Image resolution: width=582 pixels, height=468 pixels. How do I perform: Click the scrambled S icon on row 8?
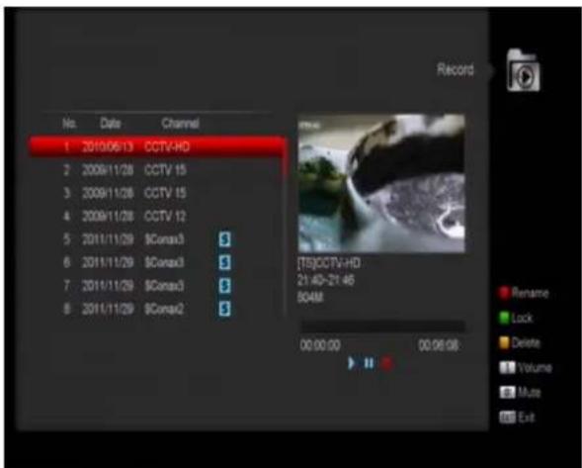coord(224,309)
